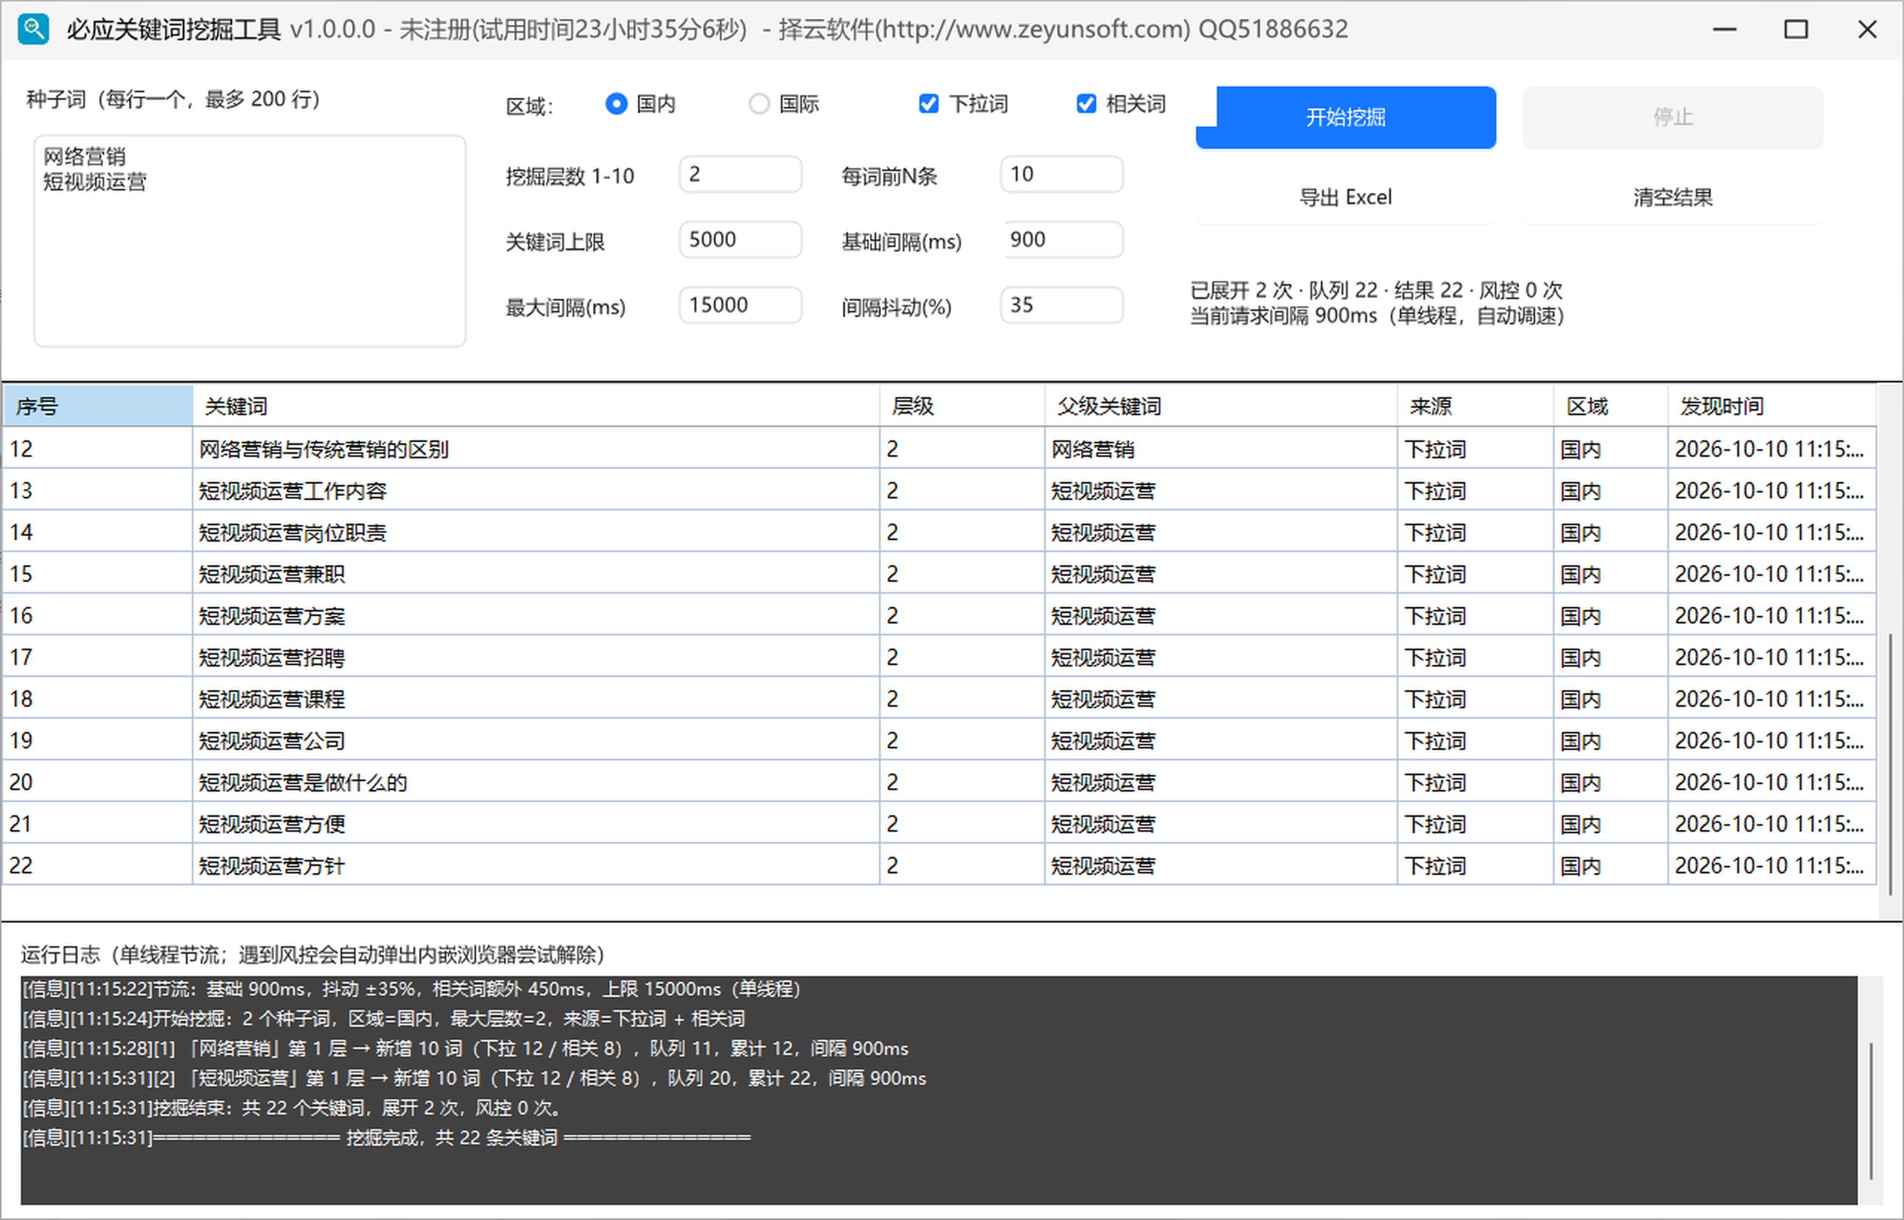This screenshot has height=1220, width=1904.
Task: Click the results table vertical scrollbar
Action: [1890, 764]
